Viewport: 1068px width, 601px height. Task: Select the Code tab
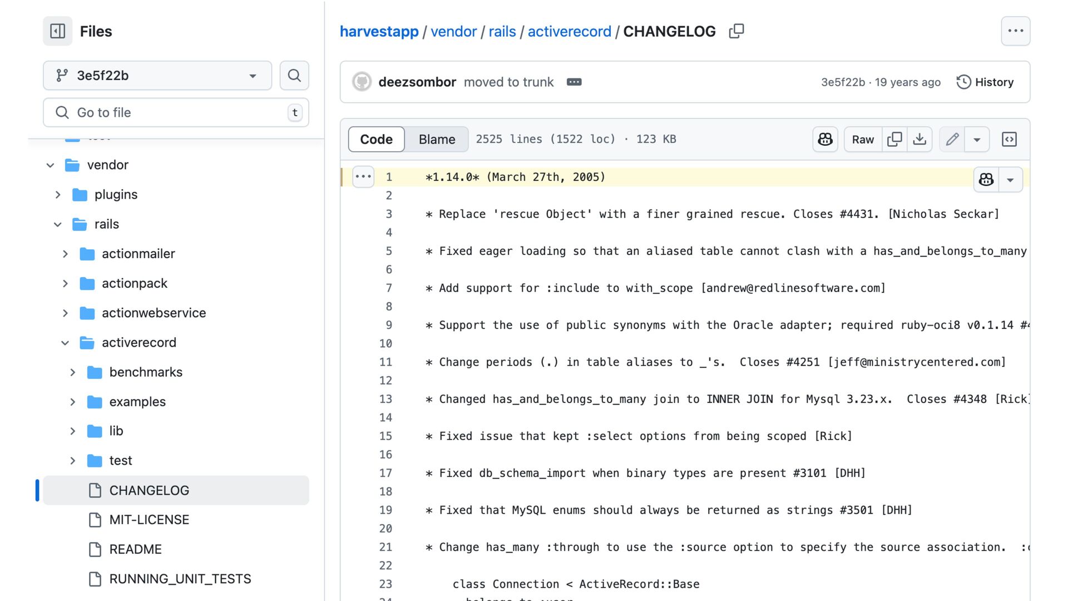tap(376, 139)
